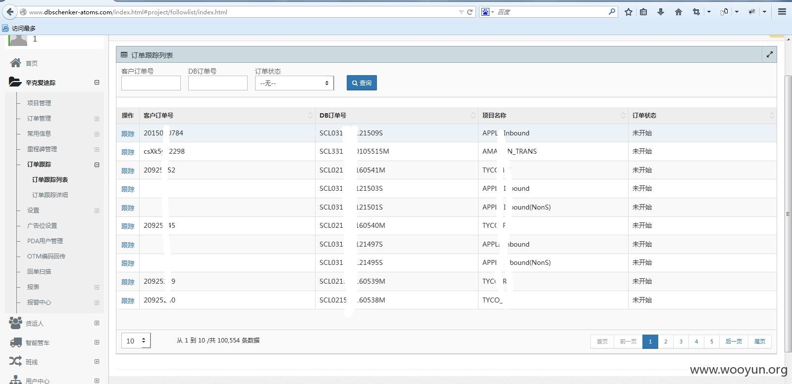
Task: Go to pagination page 5
Action: point(712,341)
